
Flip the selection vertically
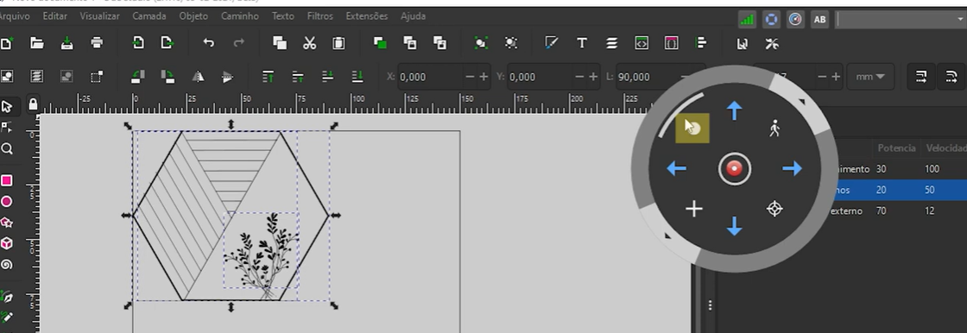(x=228, y=77)
